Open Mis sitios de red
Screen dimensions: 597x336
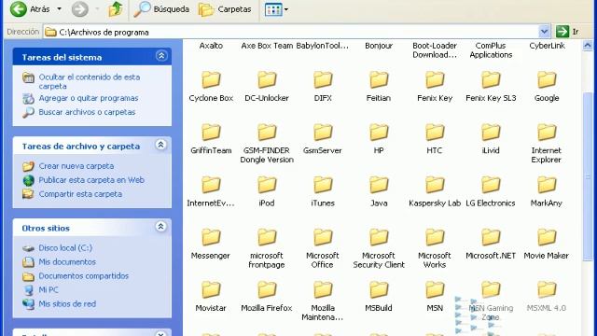point(59,304)
